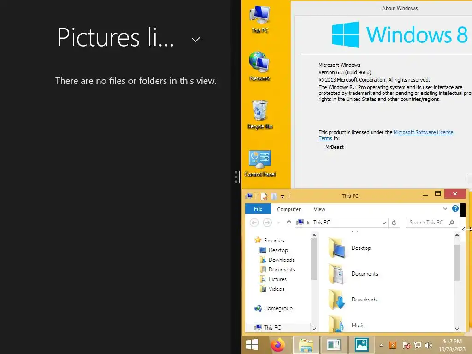The height and width of the screenshot is (354, 472).
Task: Select Homegroup in the navigation pane
Action: tap(274, 308)
